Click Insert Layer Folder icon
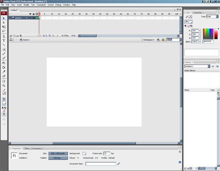220x171 pixels. [x=17, y=36]
